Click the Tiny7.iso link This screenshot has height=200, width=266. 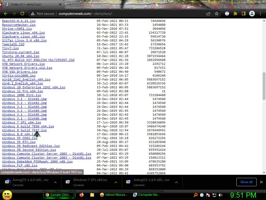(10, 48)
